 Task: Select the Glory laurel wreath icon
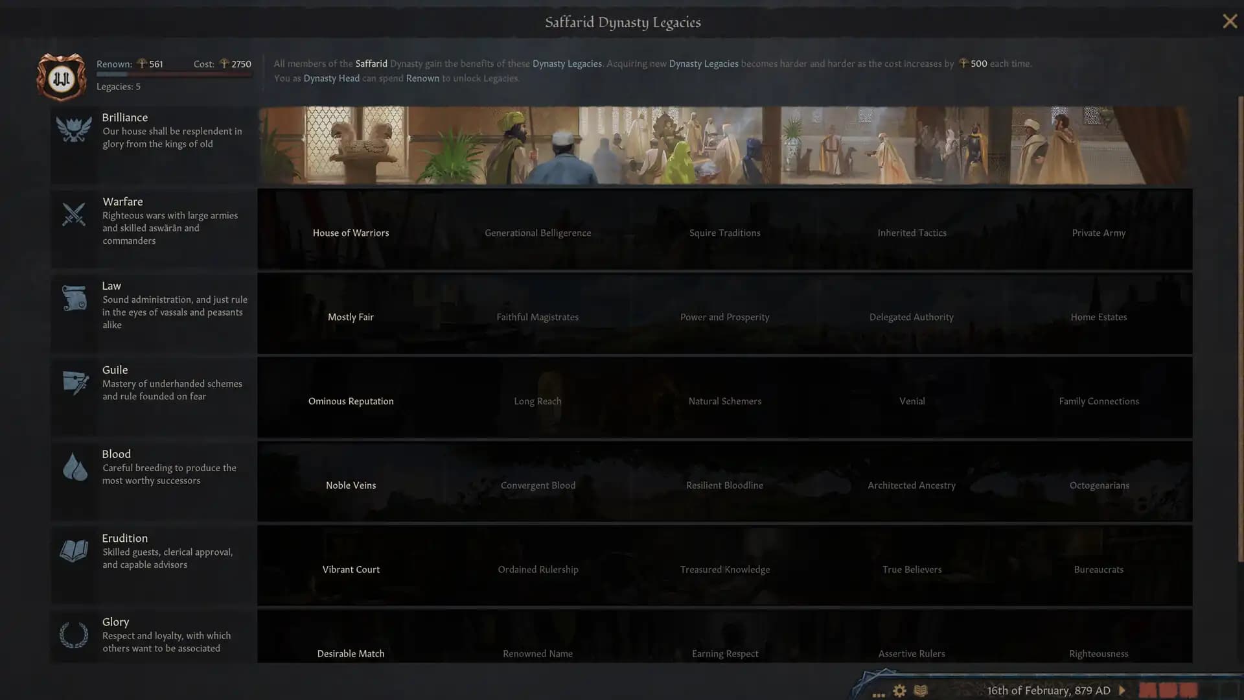(73, 633)
